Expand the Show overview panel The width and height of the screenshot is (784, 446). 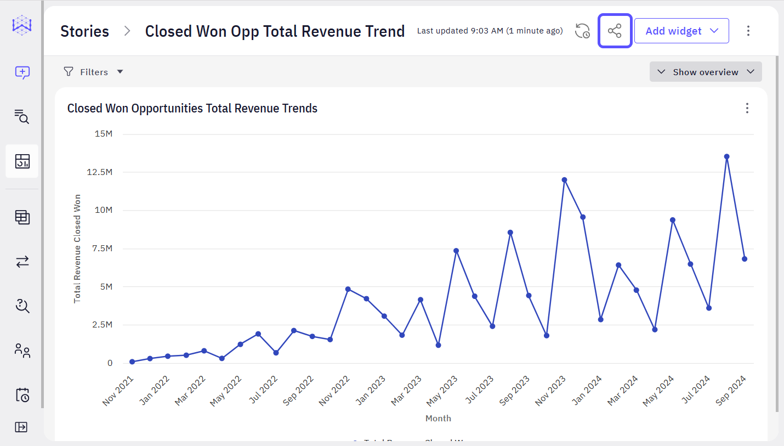pos(706,72)
